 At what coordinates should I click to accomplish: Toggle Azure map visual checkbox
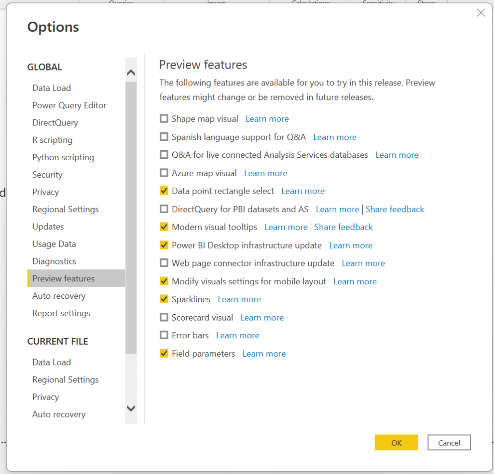164,173
